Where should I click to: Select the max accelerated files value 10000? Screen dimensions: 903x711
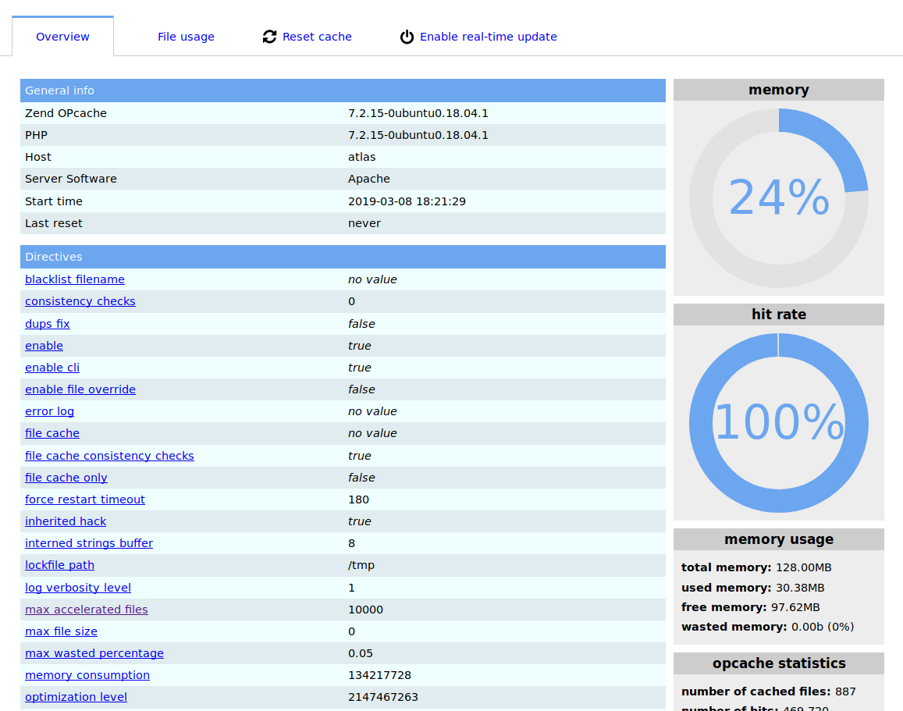(365, 609)
